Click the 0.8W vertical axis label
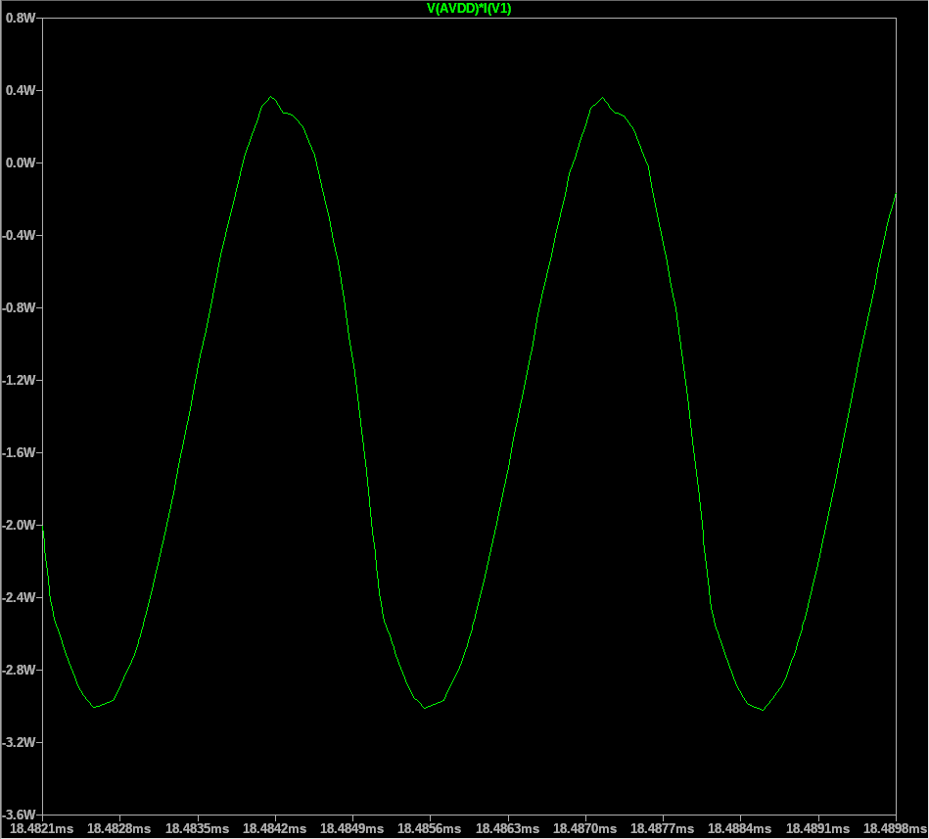 click(21, 18)
